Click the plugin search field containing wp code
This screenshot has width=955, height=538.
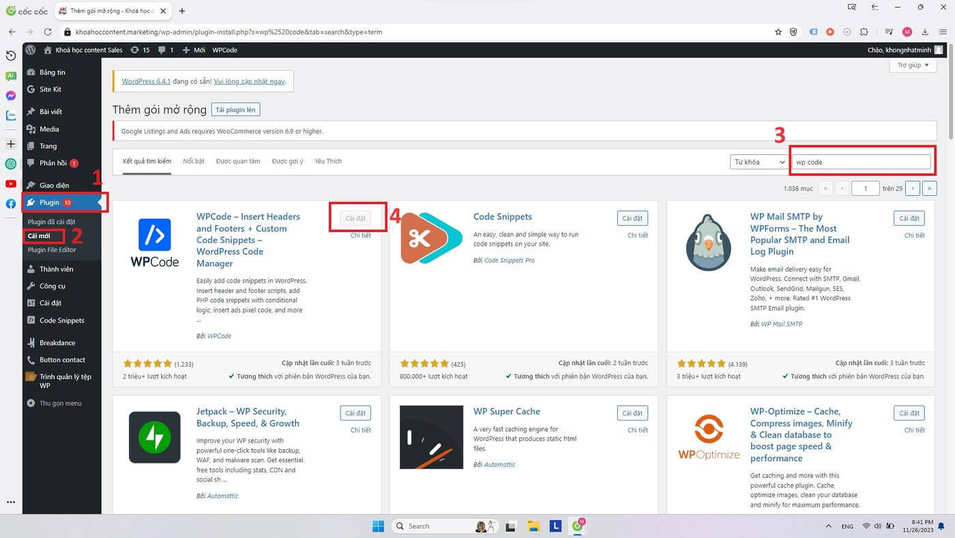(x=861, y=162)
